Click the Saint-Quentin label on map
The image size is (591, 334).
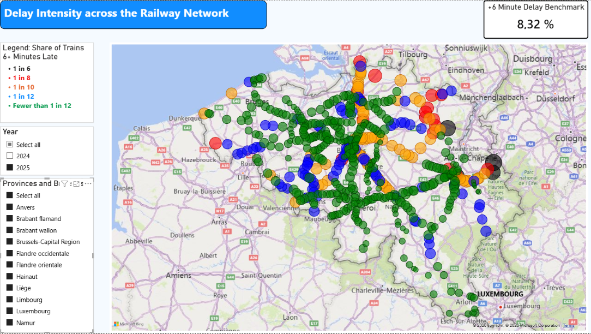(x=261, y=275)
